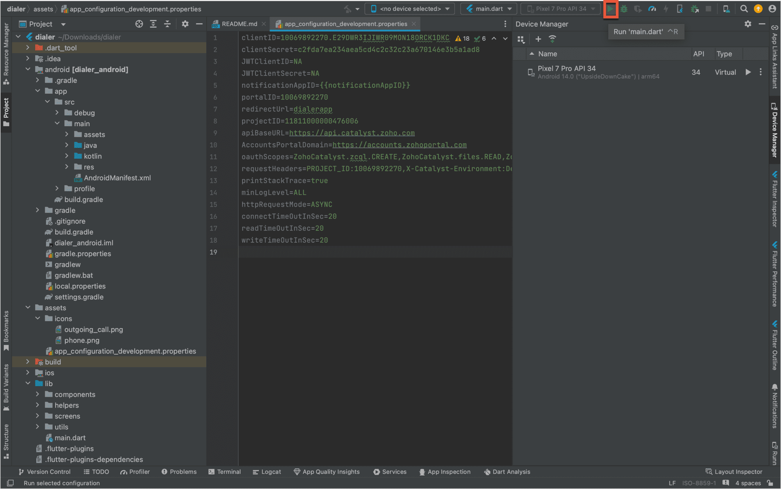Collapse the icons folder
This screenshot has width=781, height=489.
click(37, 318)
